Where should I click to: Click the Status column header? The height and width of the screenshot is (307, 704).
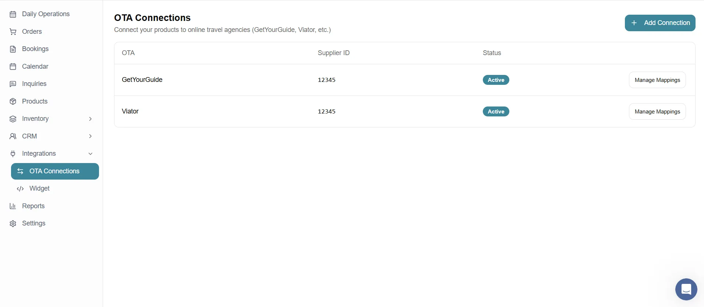click(x=492, y=53)
